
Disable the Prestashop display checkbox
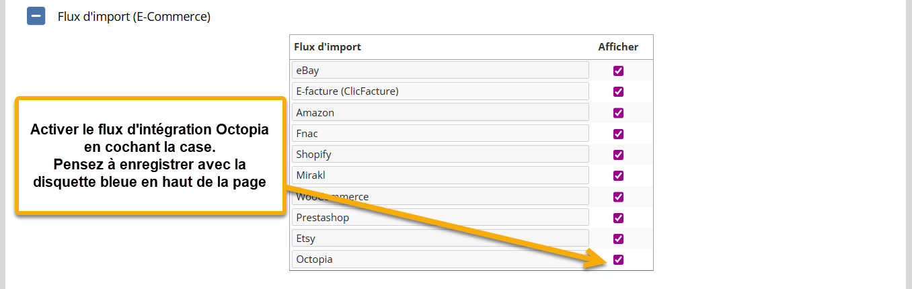tap(618, 218)
